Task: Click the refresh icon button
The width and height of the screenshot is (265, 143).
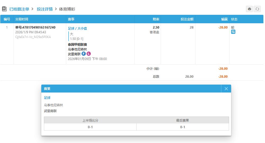Action: [x=257, y=9]
